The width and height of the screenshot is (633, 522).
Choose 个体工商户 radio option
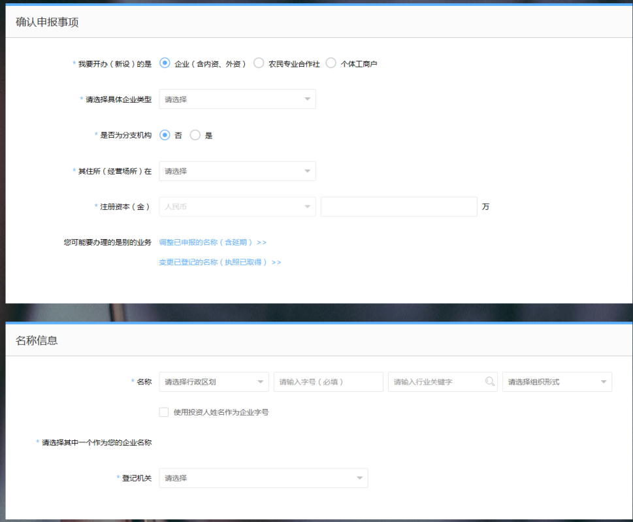pos(331,63)
